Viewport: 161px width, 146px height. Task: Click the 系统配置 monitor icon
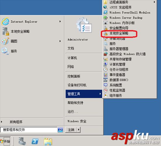click(x=106, y=85)
